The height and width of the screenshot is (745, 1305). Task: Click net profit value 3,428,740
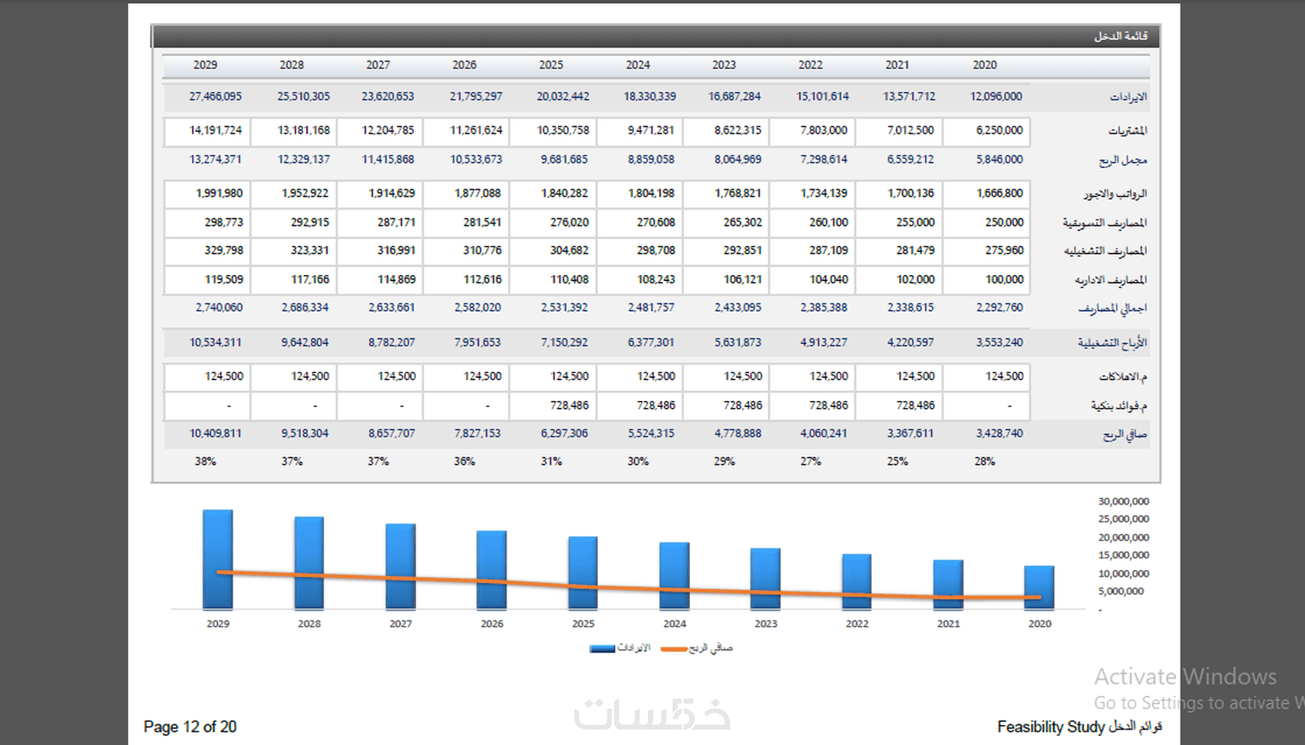point(999,434)
